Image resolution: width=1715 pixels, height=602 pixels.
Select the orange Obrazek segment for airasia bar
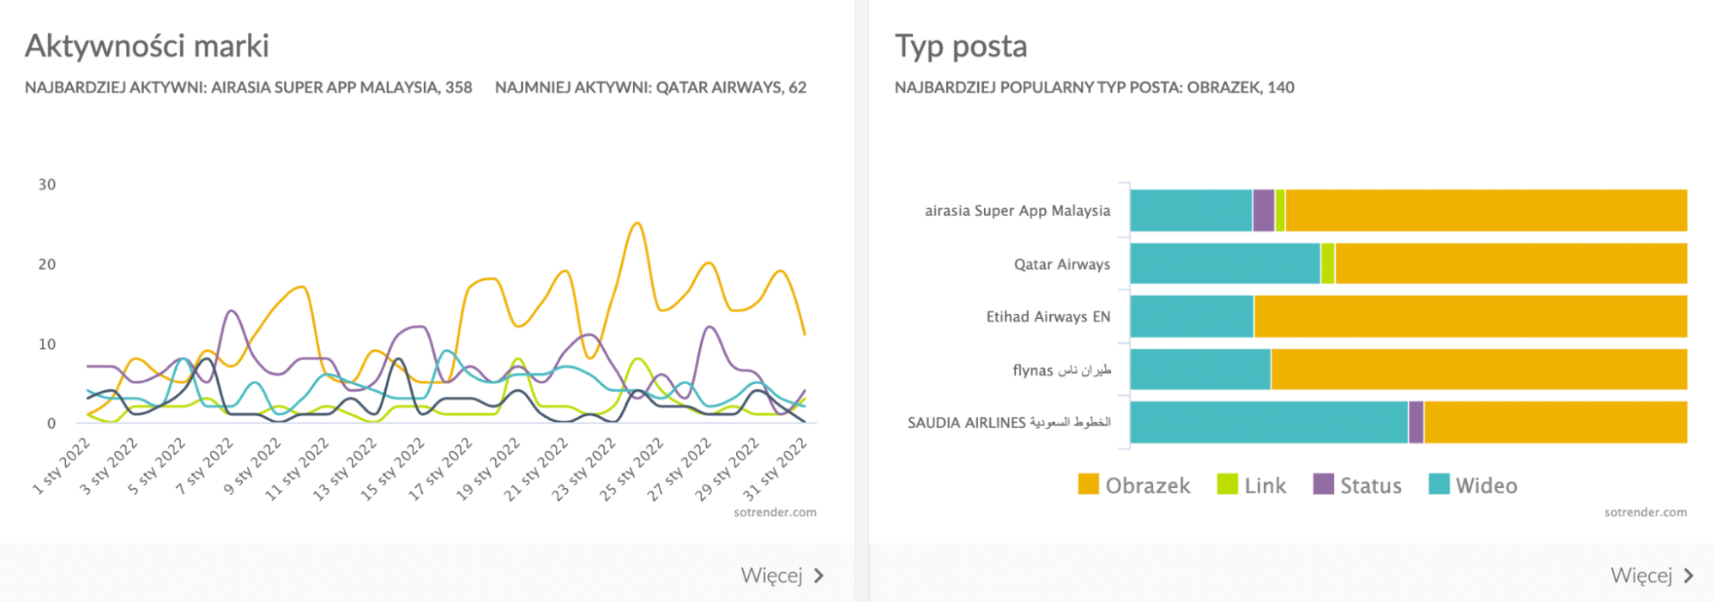tap(1486, 211)
